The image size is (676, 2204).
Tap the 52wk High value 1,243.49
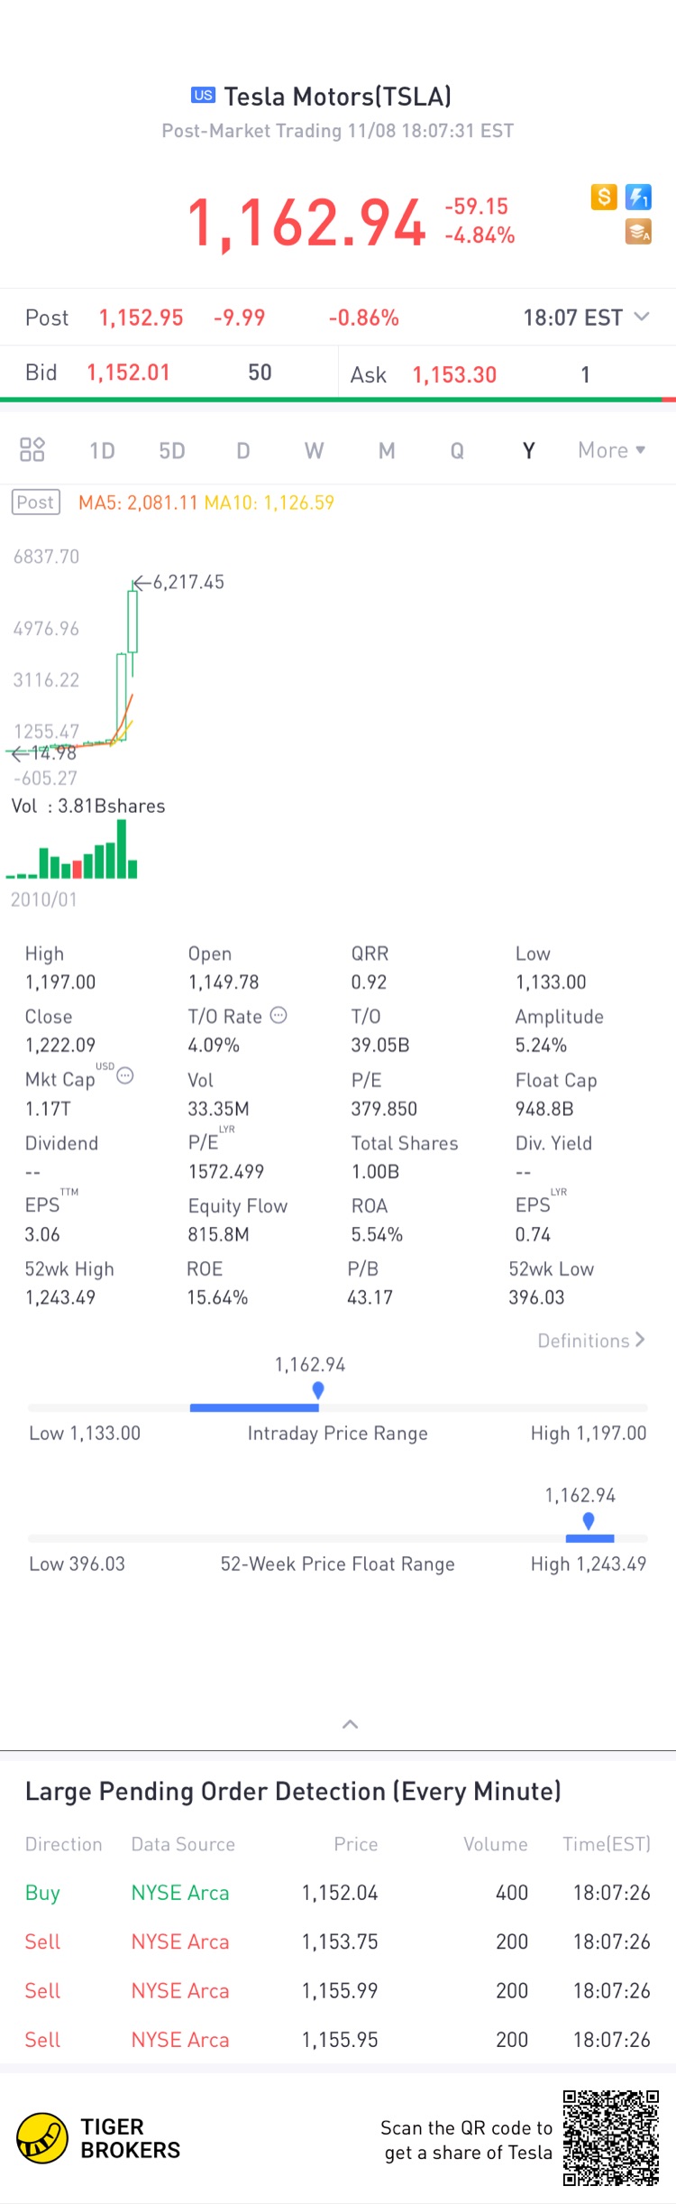click(x=60, y=1297)
